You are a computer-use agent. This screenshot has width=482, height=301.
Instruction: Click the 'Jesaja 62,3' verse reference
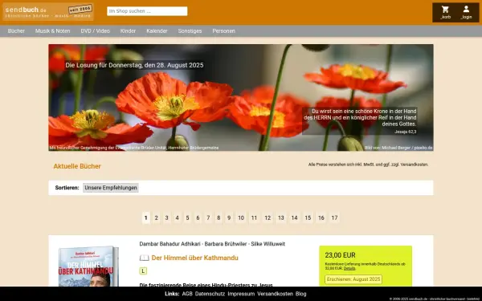(x=405, y=132)
